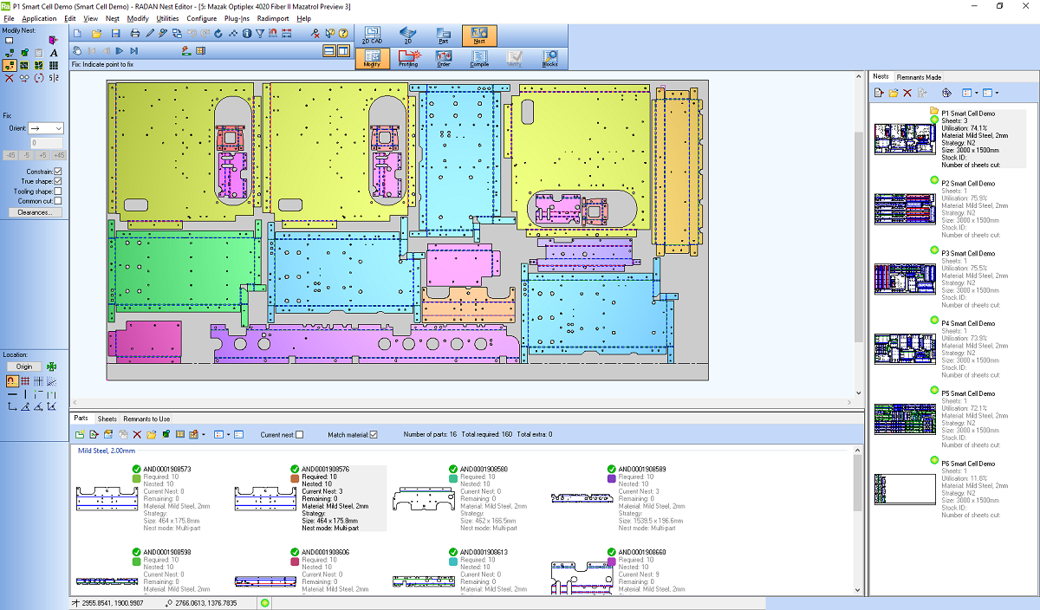Image resolution: width=1040 pixels, height=610 pixels.
Task: Delete nest with red X in Nests panel
Action: (907, 93)
